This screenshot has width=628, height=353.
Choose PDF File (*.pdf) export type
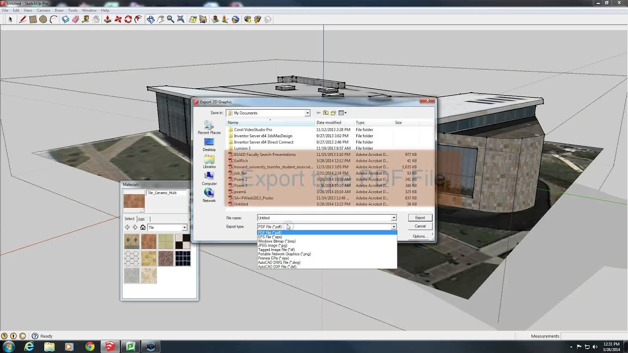(327, 233)
